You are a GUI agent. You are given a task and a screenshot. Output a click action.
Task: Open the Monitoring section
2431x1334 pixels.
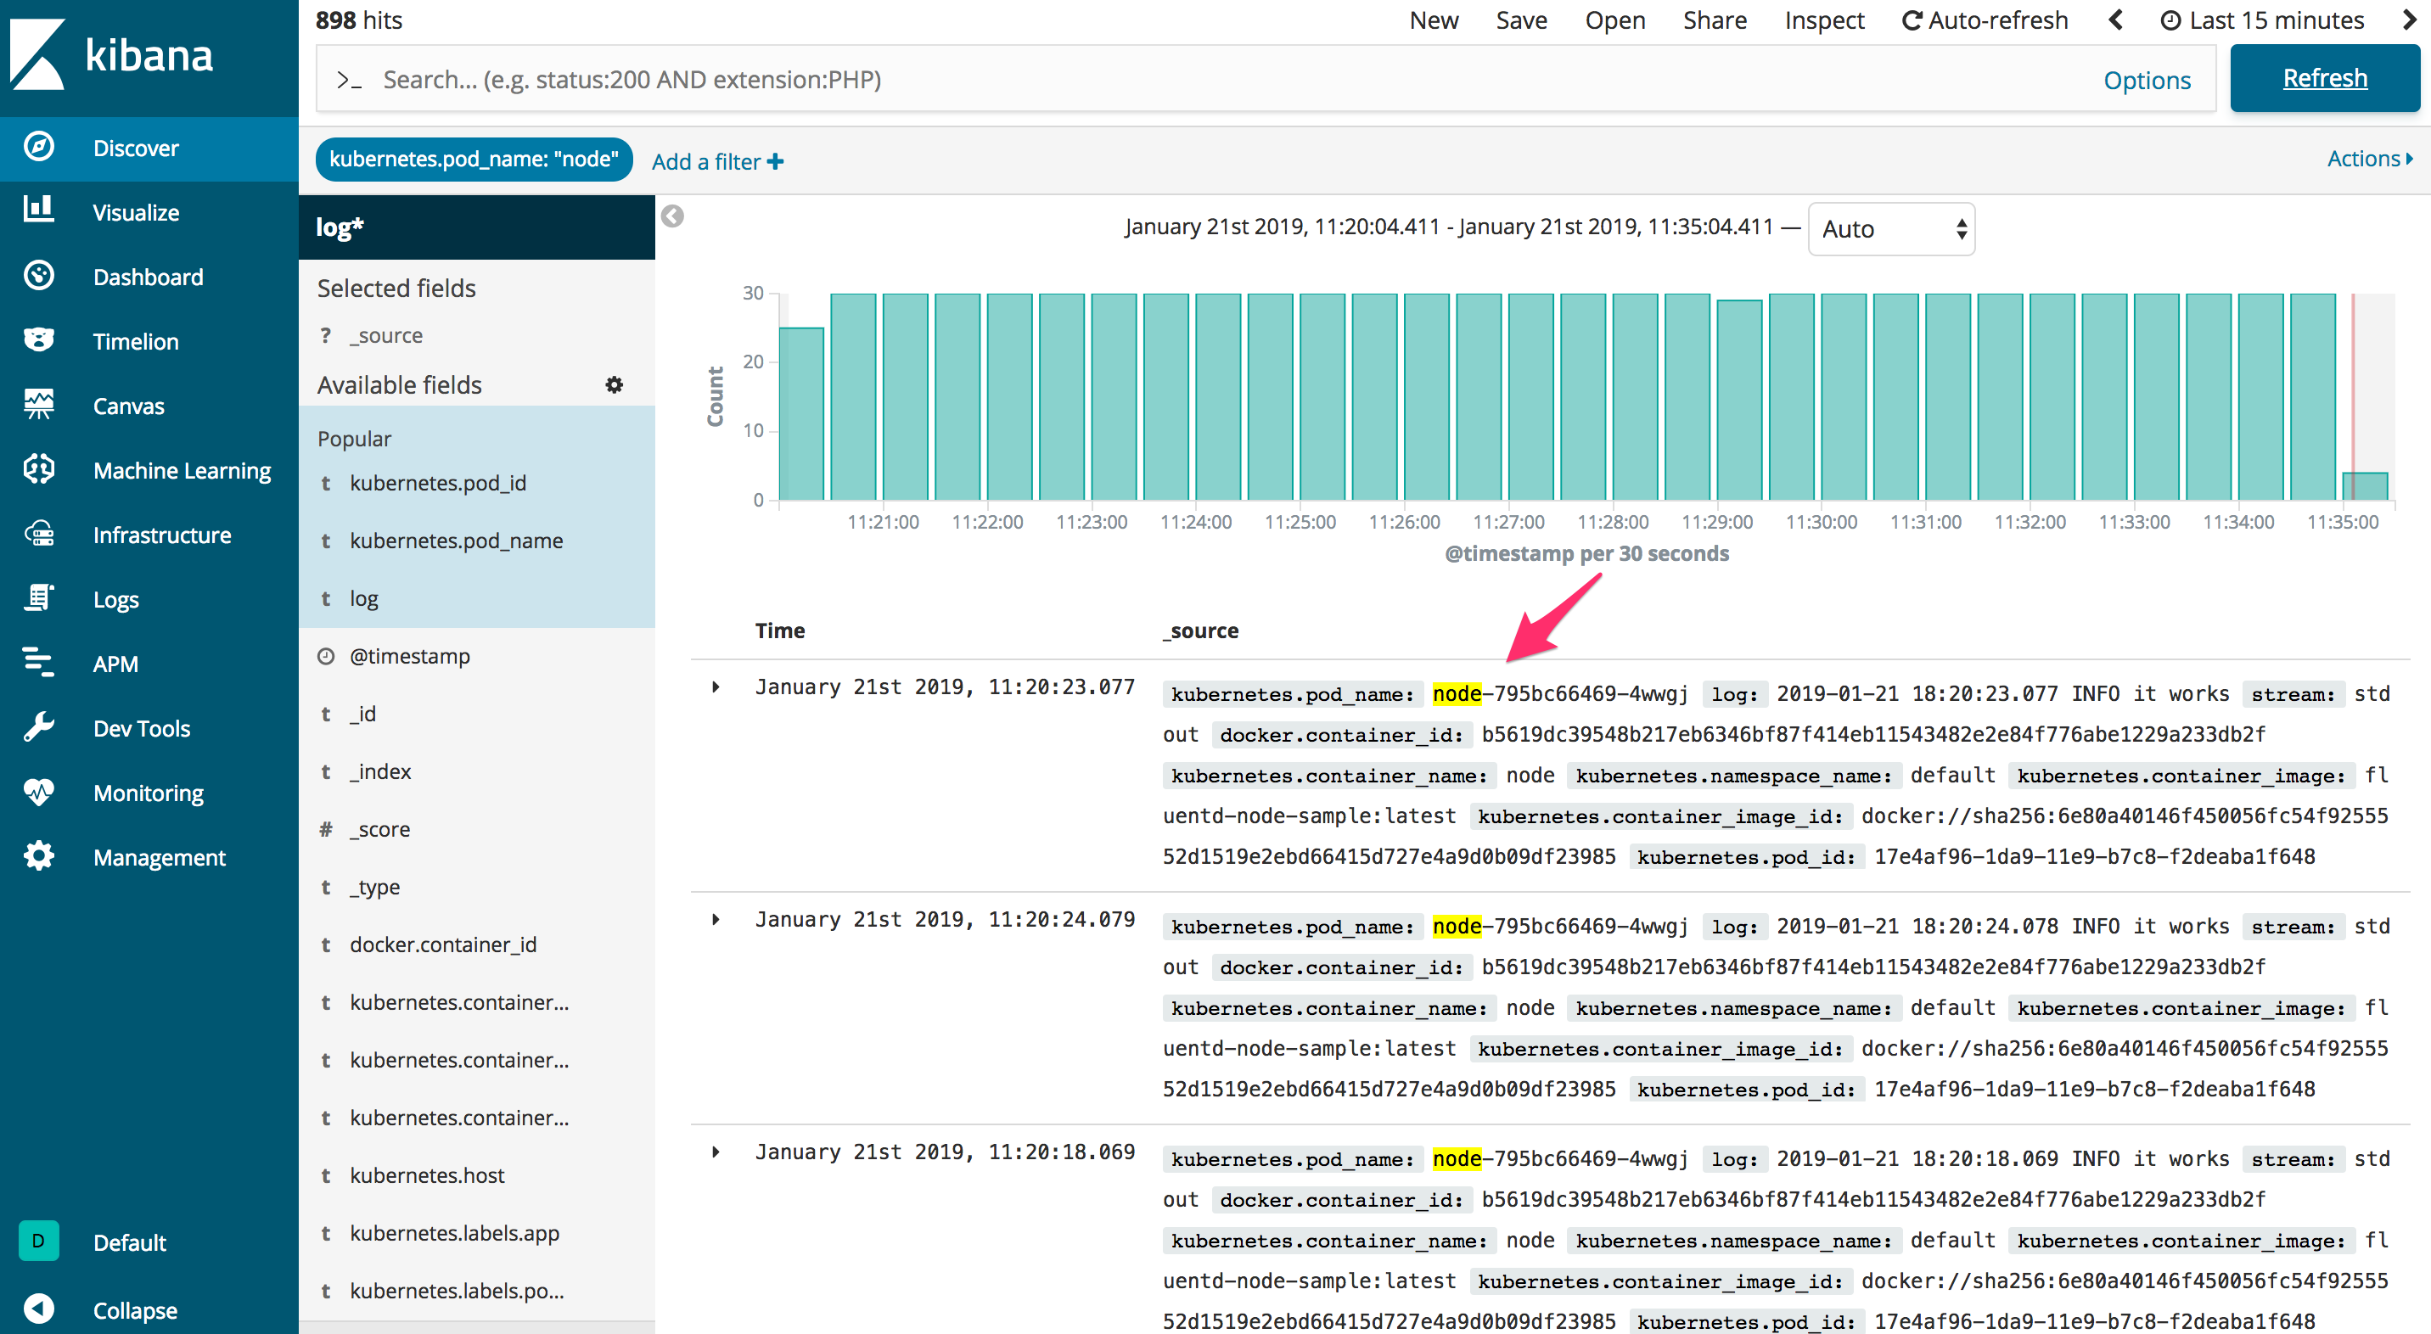click(x=147, y=793)
